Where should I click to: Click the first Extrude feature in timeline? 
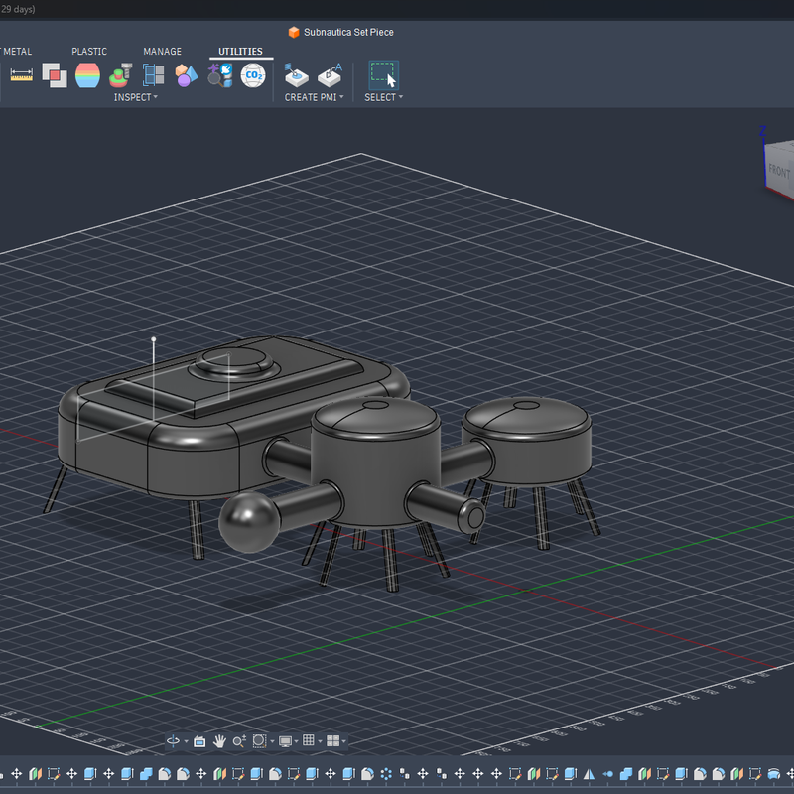(x=90, y=774)
